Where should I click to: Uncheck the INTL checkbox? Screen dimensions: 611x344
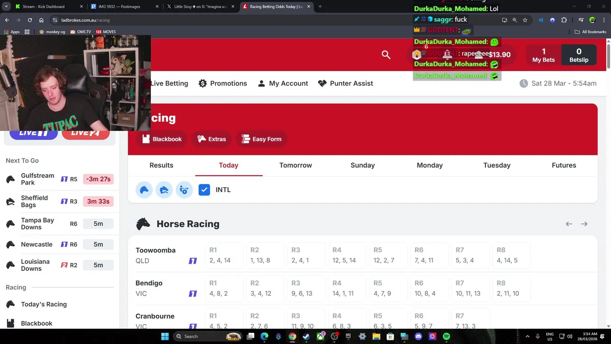coord(204,190)
